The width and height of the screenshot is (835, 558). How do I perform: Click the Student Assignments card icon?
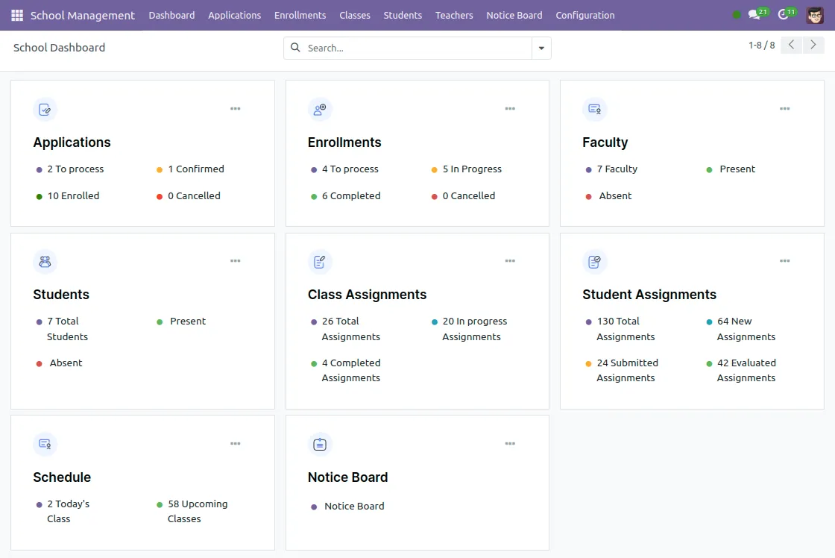[x=594, y=262]
